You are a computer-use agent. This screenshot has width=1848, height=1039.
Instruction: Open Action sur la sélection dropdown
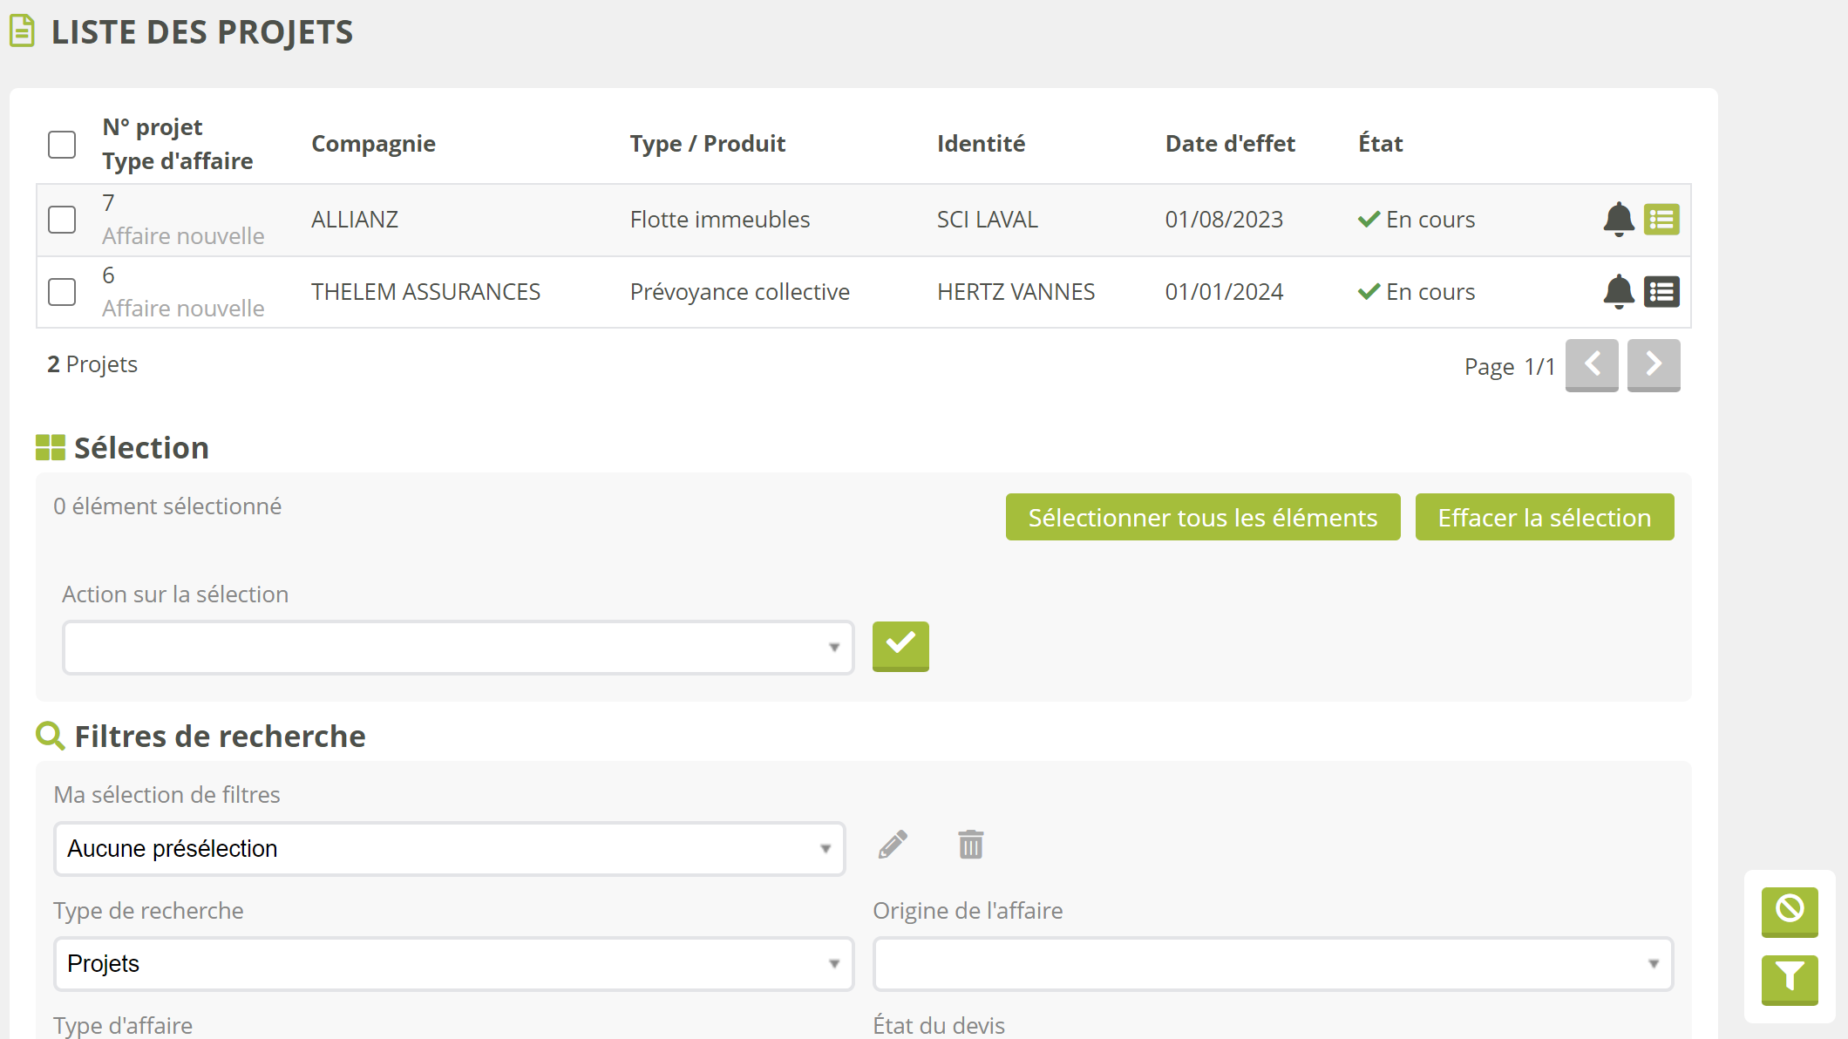pyautogui.click(x=458, y=648)
